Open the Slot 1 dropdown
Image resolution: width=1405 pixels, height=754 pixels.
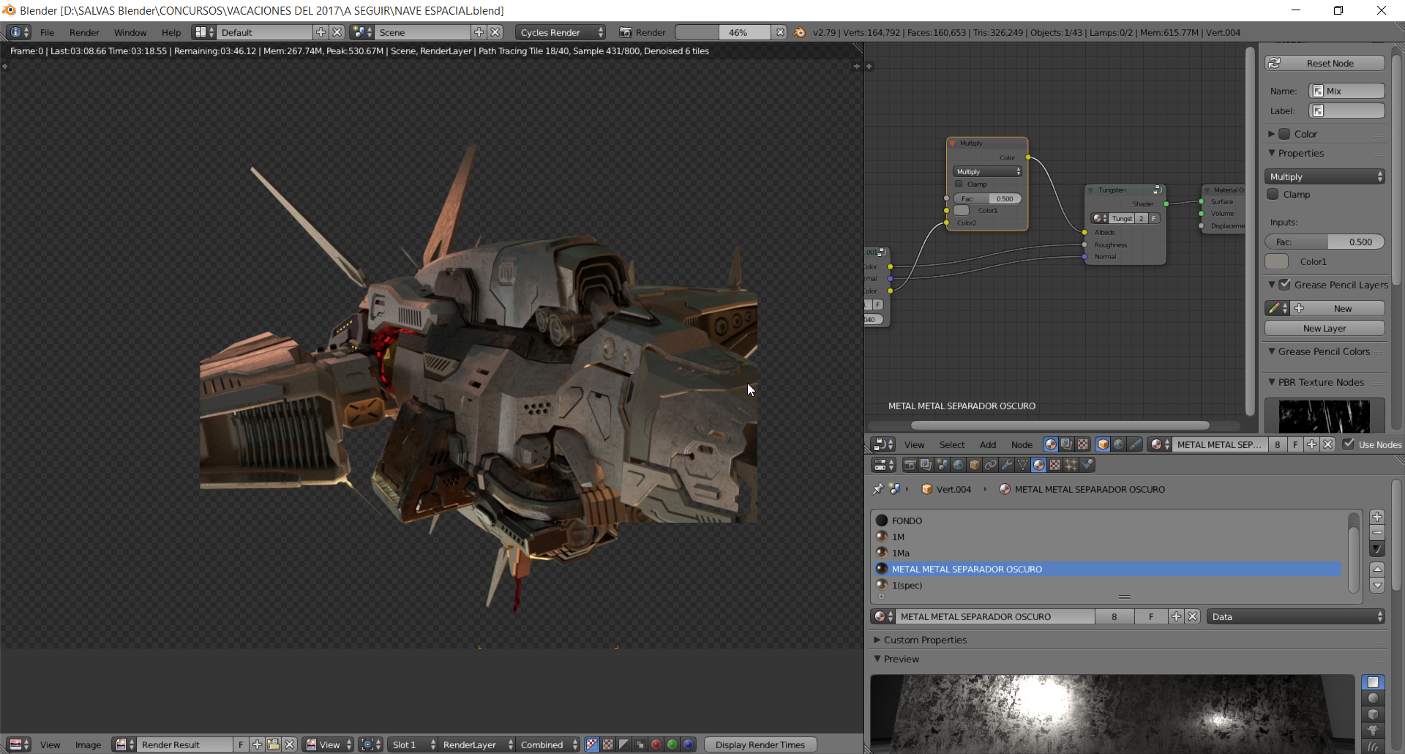(412, 744)
